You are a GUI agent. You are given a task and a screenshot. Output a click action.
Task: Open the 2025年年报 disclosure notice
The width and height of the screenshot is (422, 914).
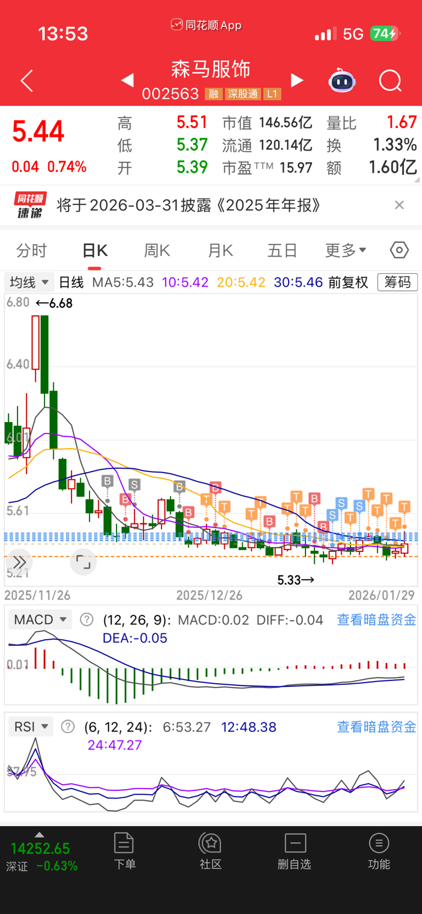click(x=188, y=205)
